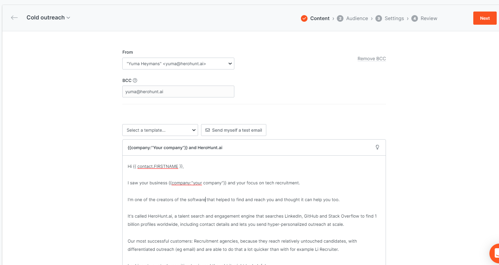Go to the Settings step
This screenshot has height=265, width=499.
click(394, 18)
